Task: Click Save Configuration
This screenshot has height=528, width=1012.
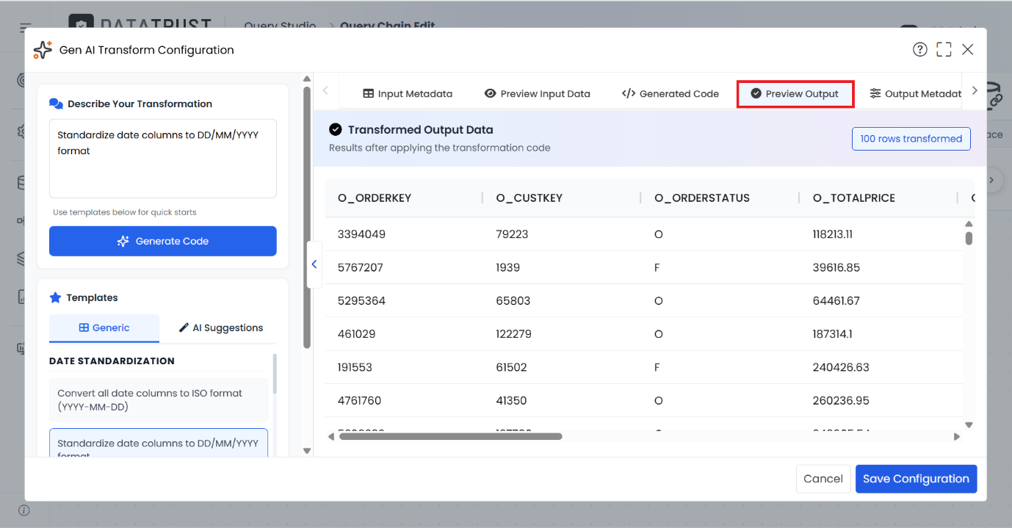Action: tap(916, 479)
